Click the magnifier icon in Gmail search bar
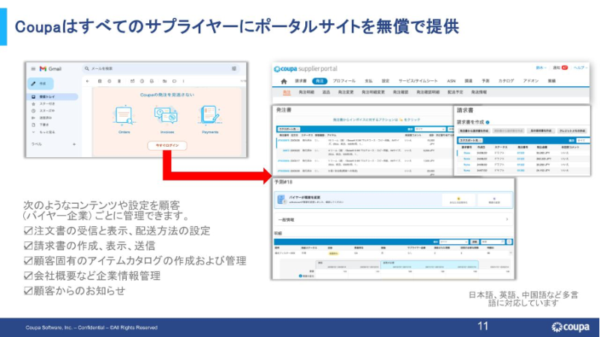Viewport: 600px width, 337px height. pyautogui.click(x=87, y=69)
